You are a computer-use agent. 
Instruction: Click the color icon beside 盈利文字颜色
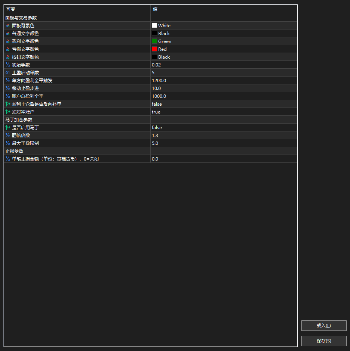(x=7, y=41)
